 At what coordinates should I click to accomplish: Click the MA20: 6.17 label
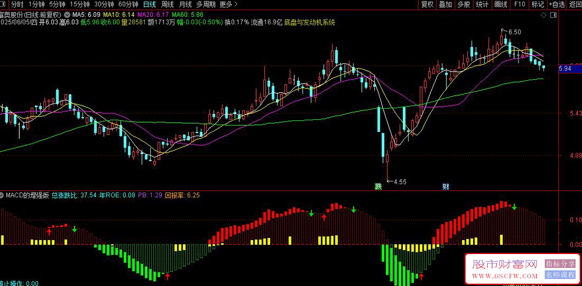pos(153,15)
